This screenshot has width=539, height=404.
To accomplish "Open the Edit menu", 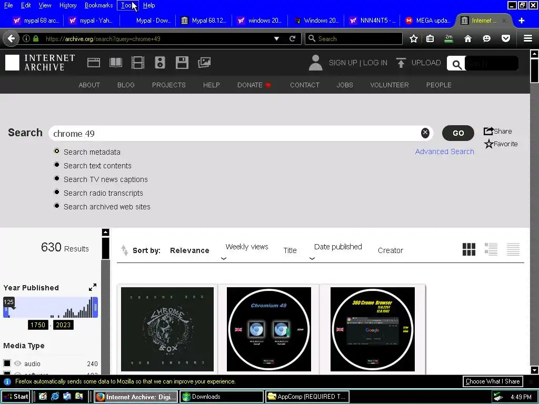I will point(26,5).
